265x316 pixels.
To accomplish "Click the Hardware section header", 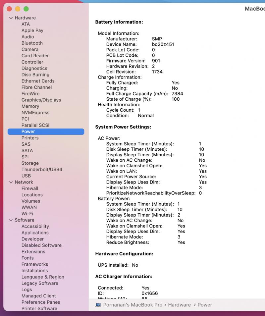I will tap(25, 18).
